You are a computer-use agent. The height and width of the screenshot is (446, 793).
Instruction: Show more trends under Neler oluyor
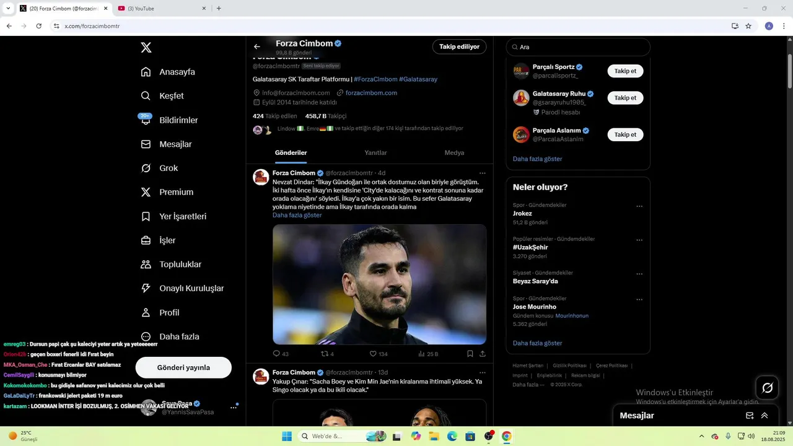(537, 343)
